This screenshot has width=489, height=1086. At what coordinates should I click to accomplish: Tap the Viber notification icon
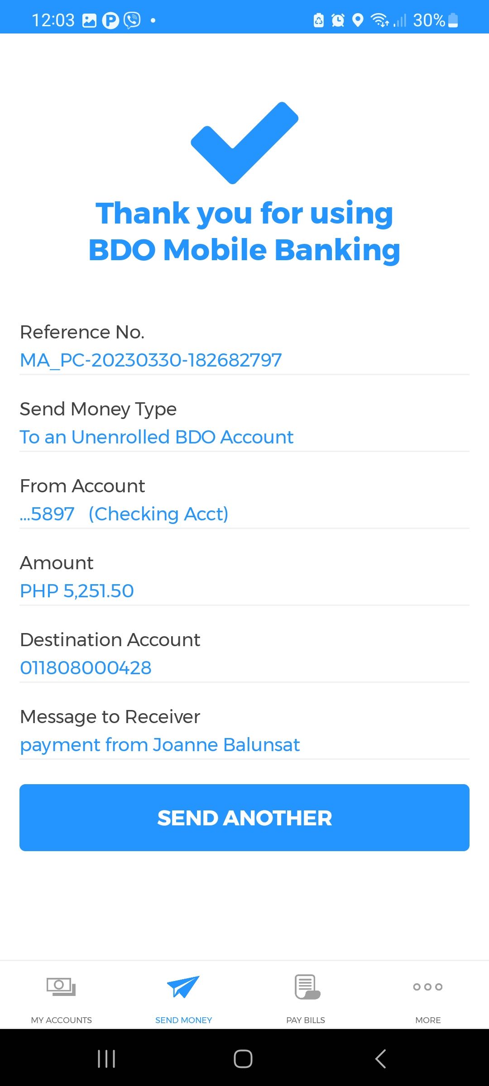(x=132, y=20)
